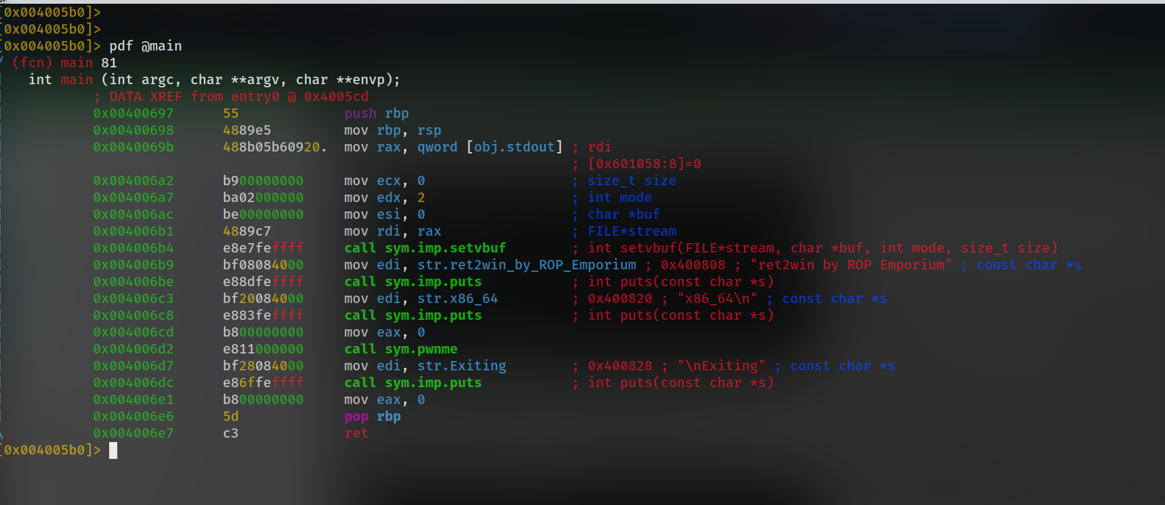The image size is (1165, 505).
Task: Click opcode bytes 488b05b60920
Action: click(274, 147)
